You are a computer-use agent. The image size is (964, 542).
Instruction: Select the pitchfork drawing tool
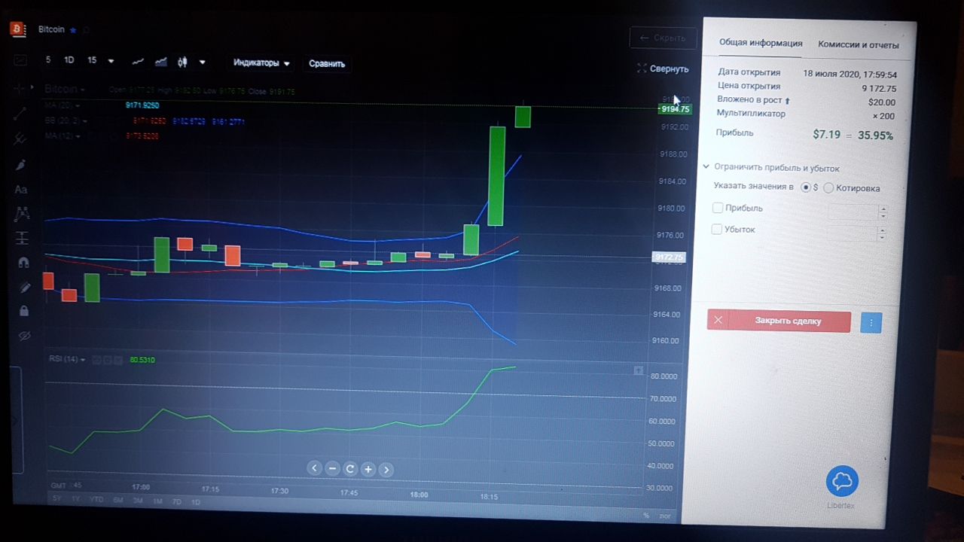pos(20,139)
